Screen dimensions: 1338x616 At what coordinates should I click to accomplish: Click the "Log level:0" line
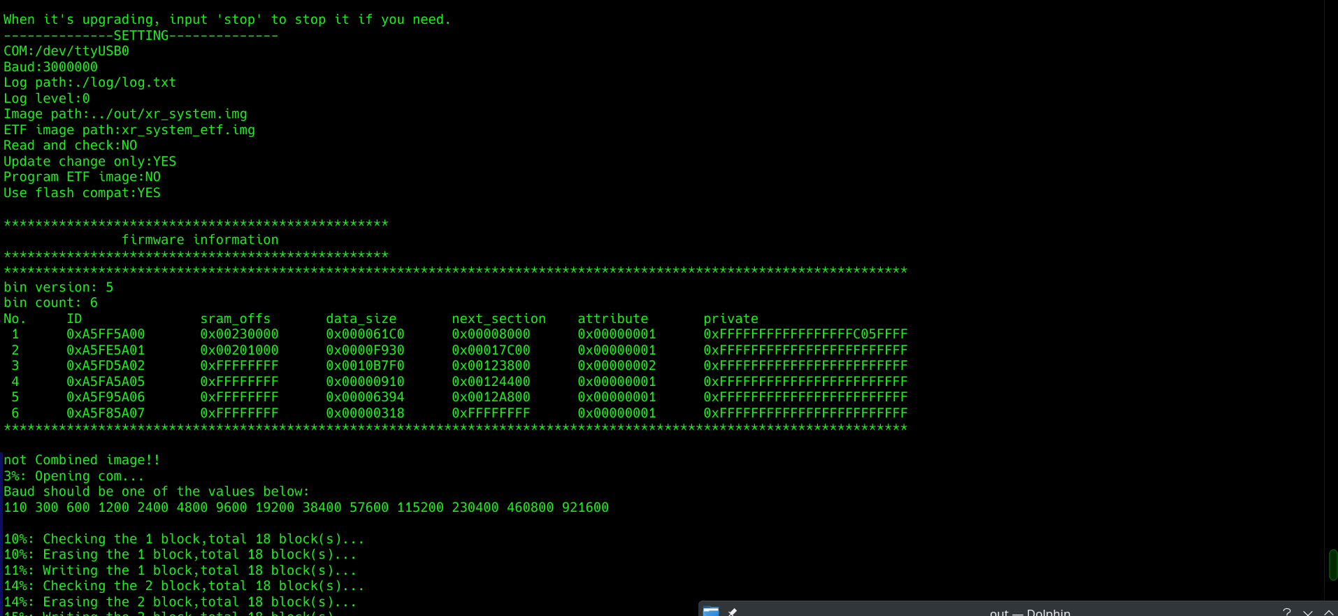(x=47, y=99)
